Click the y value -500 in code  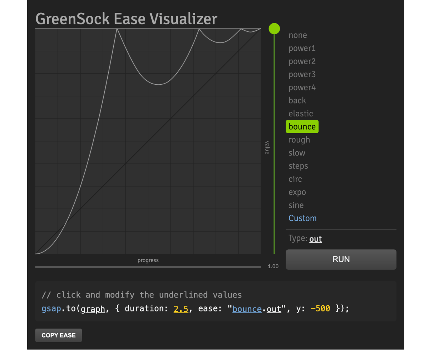[x=320, y=309]
